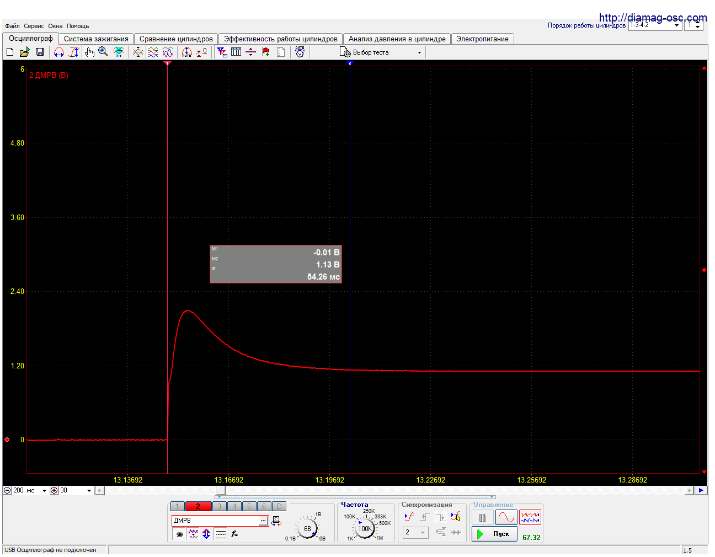The height and width of the screenshot is (557, 715).
Task: Toggle the grid table icon
Action: [x=236, y=52]
